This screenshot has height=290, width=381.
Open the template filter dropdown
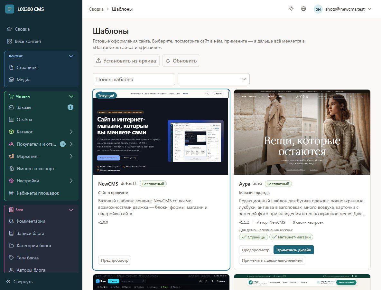[x=213, y=79]
